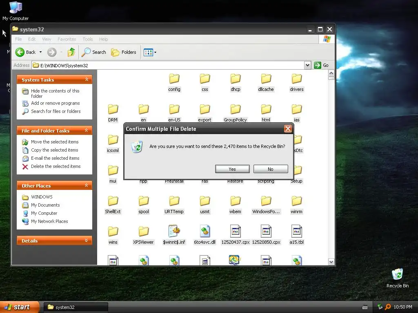Collapse the File and Folder Tasks panel
This screenshot has width=418, height=313.
tap(87, 130)
